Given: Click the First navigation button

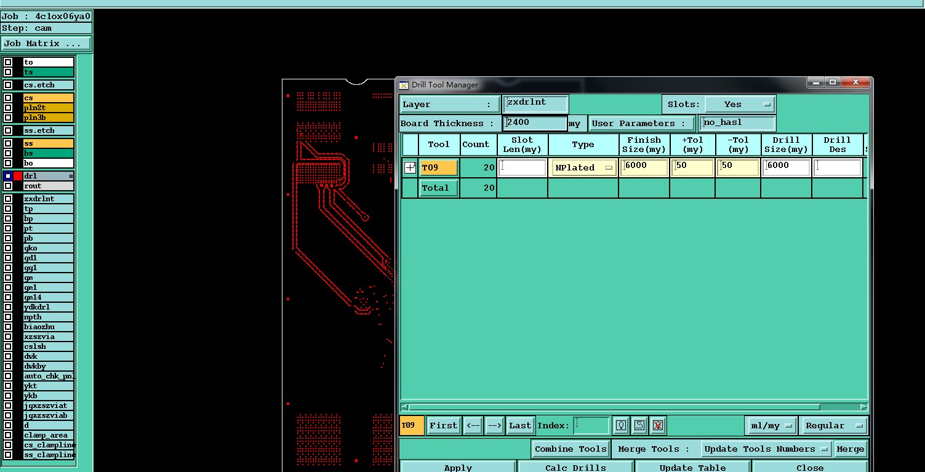Looking at the screenshot, I should pos(444,425).
